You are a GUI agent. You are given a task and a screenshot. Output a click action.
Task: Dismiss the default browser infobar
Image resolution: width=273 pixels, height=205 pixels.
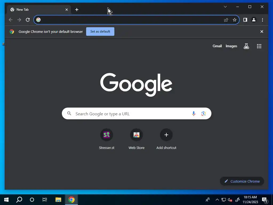pos(262,31)
